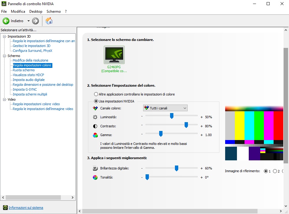Click the plus next to Tonalità
Screen dimensions: 289x214
pyautogui.click(x=202, y=177)
